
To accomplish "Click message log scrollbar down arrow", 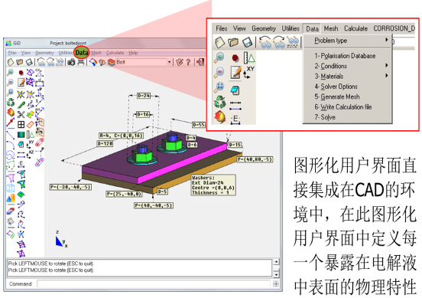I will click(276, 274).
